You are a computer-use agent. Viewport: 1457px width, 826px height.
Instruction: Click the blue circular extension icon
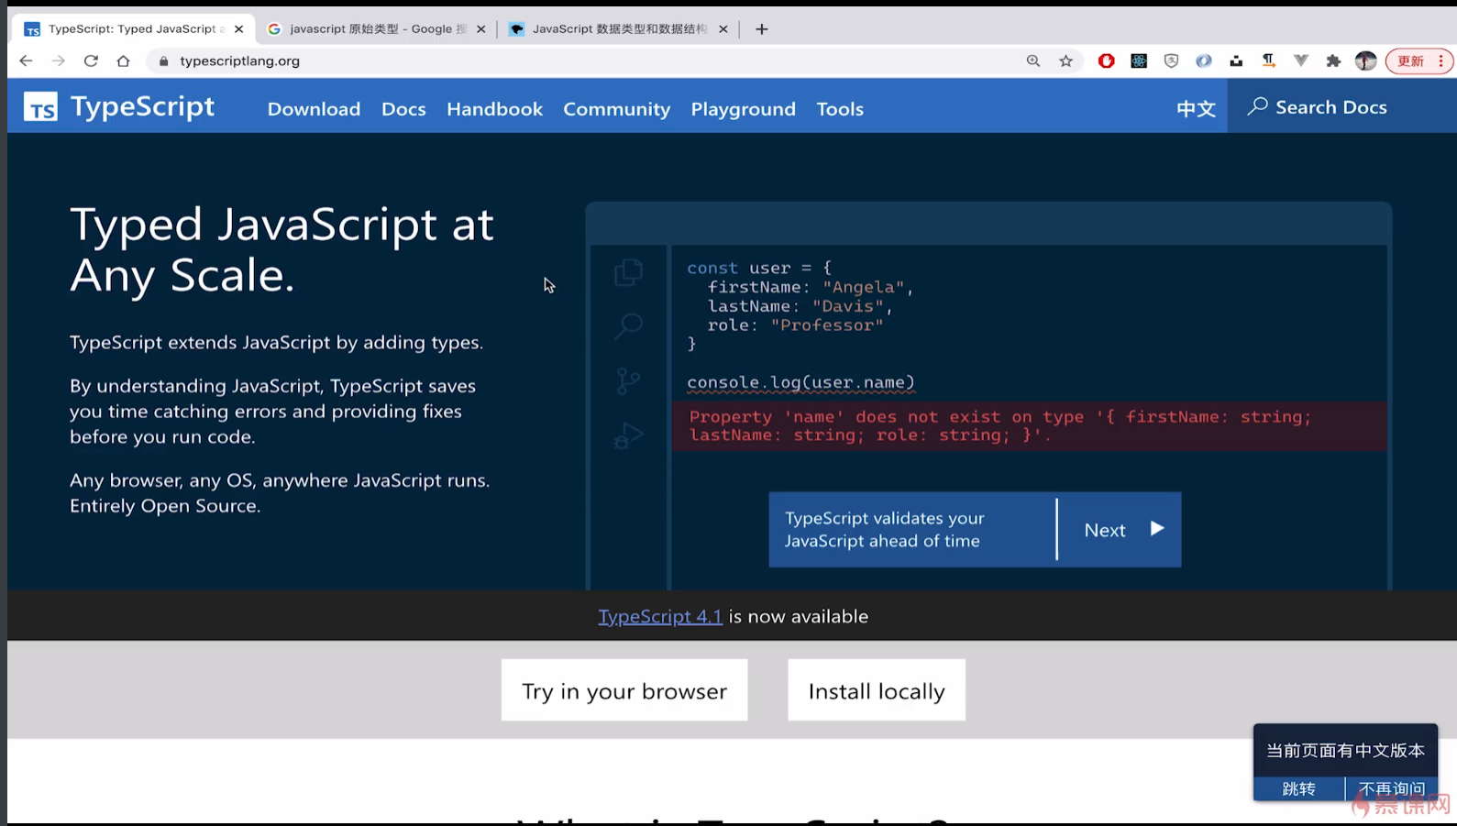[1204, 61]
